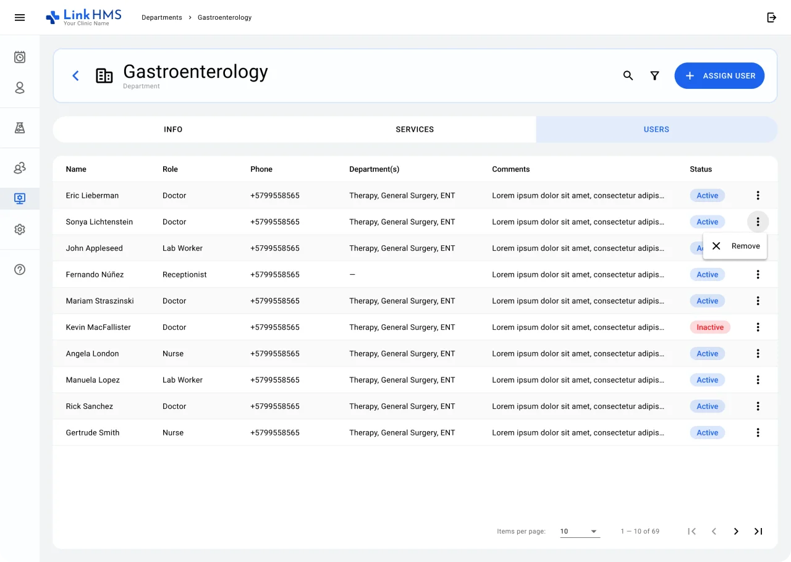The image size is (791, 562).
Task: Select the Angela London name cell
Action: tap(93, 354)
